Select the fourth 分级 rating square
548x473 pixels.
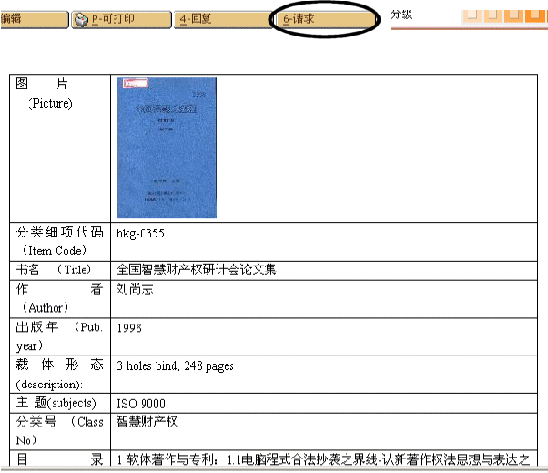tap(535, 15)
